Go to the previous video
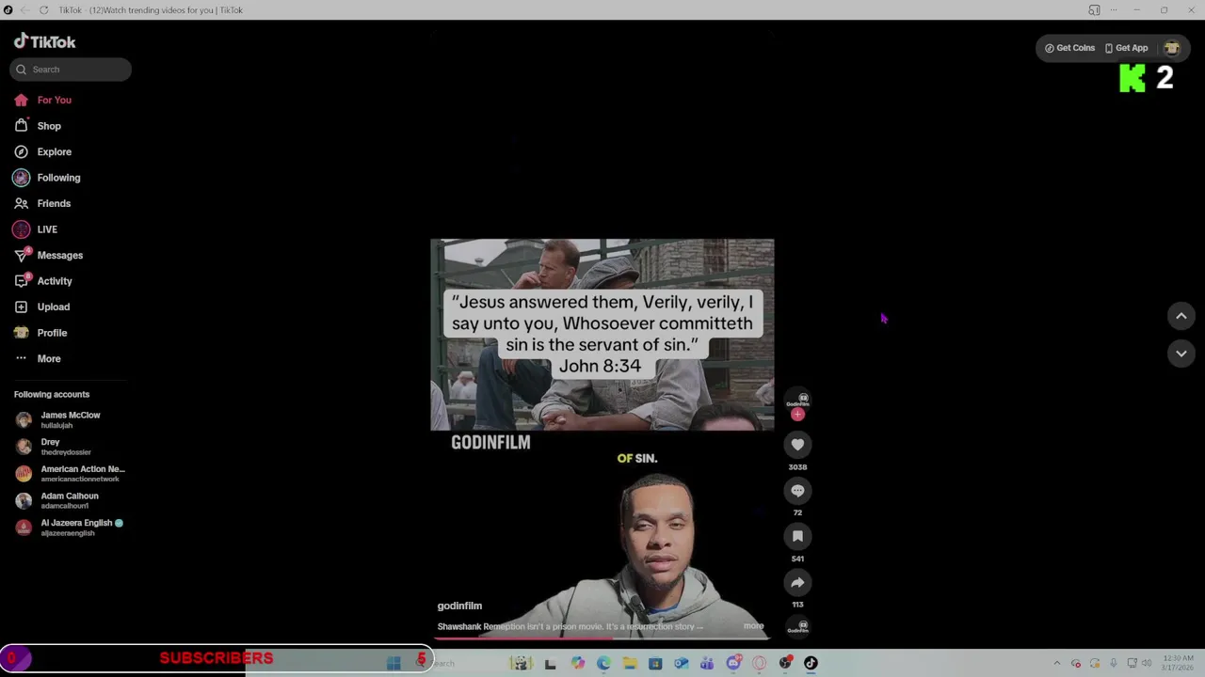 click(1181, 317)
